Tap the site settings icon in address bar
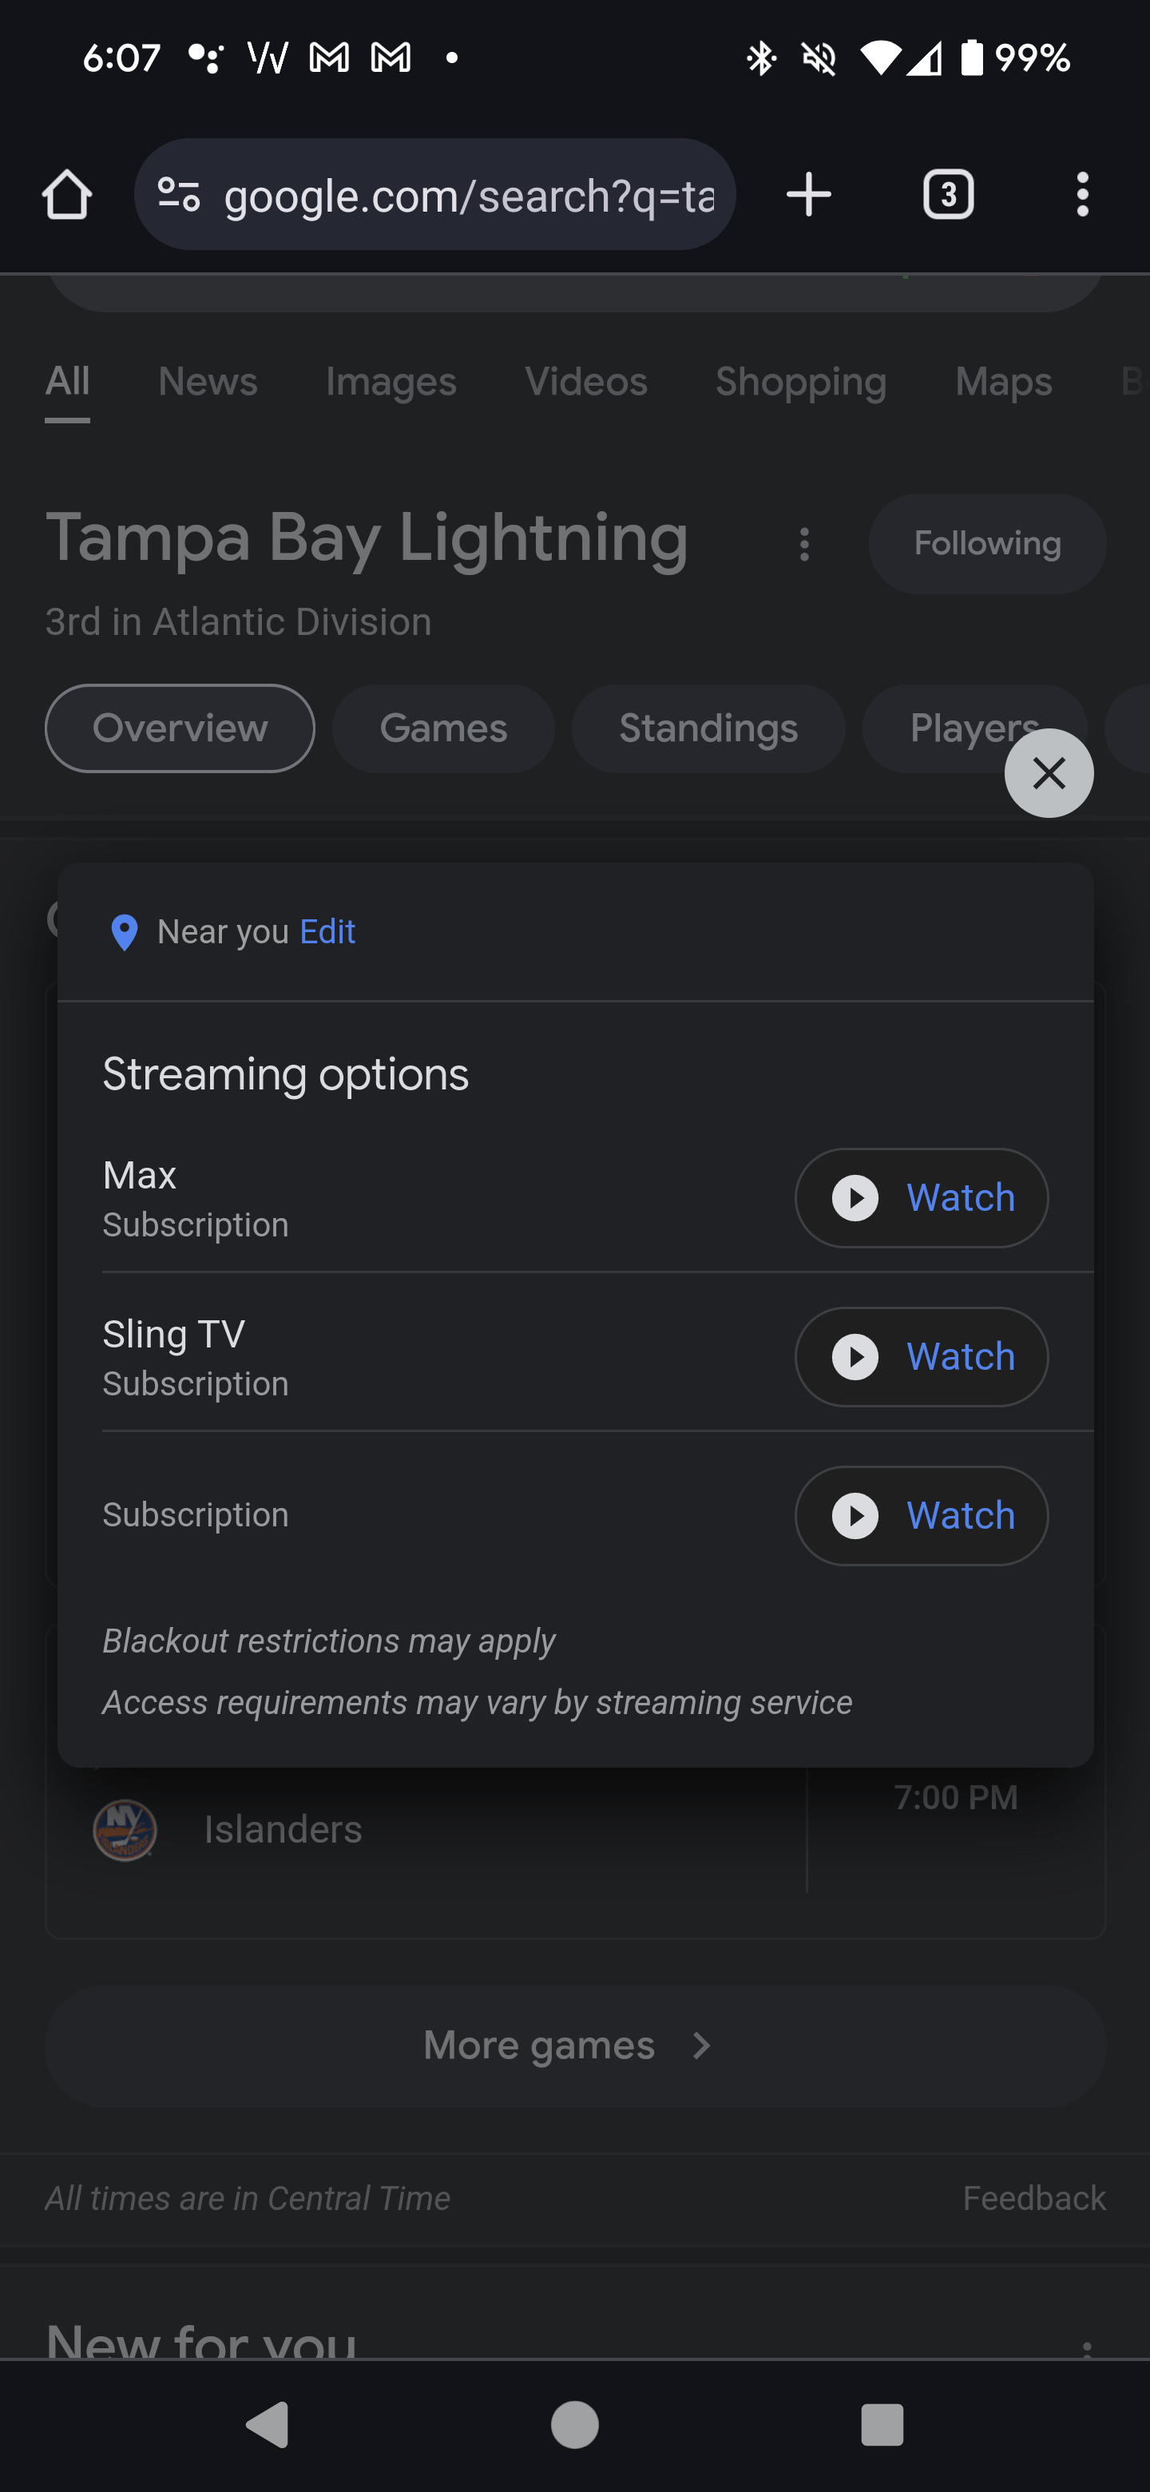1150x2492 pixels. coord(179,196)
